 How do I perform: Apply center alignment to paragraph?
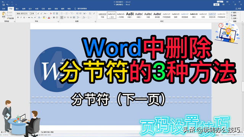tap(65, 17)
